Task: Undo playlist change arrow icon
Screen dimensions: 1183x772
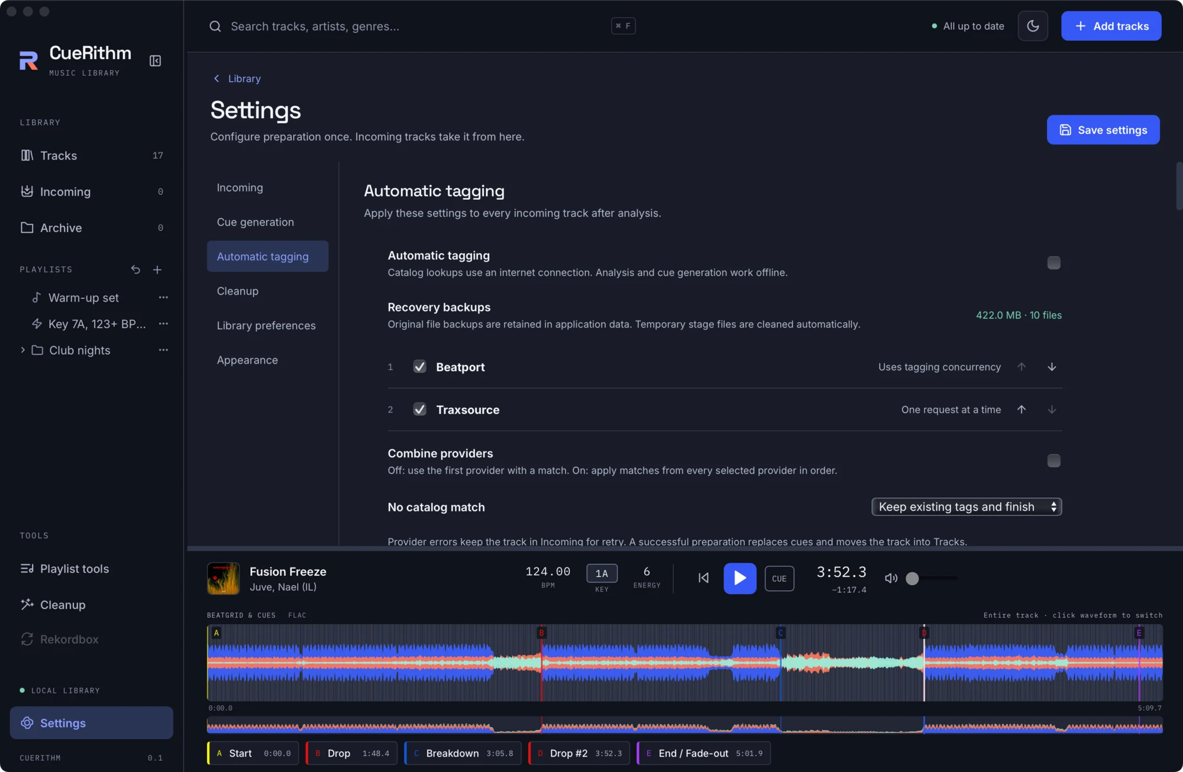Action: pyautogui.click(x=135, y=270)
